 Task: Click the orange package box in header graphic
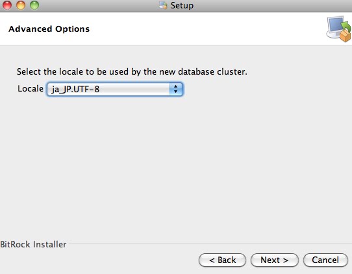[x=346, y=36]
